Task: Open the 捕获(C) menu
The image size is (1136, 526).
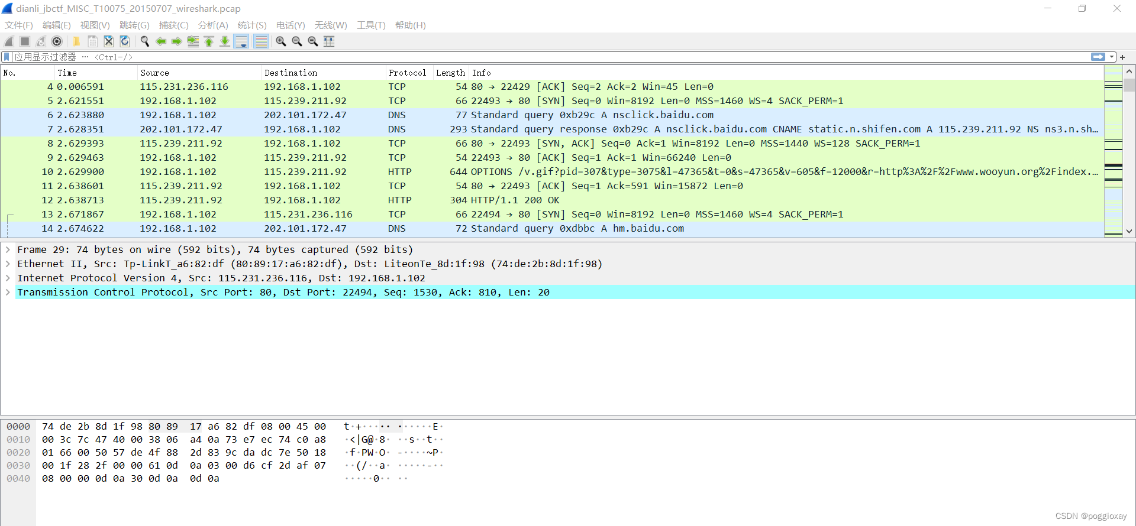Action: 174,25
